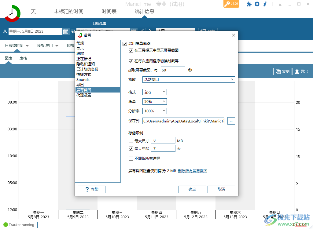
Task: Close the 设置 dialog with the X
Action: (x=233, y=35)
